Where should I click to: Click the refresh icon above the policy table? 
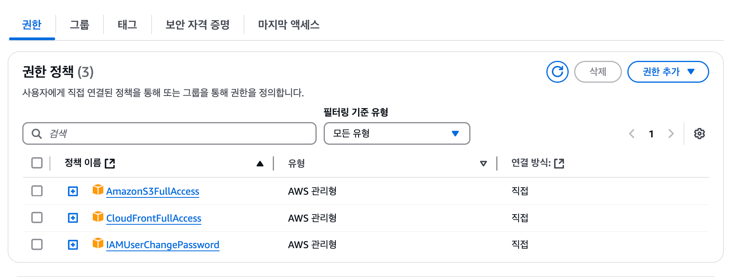[x=557, y=72]
